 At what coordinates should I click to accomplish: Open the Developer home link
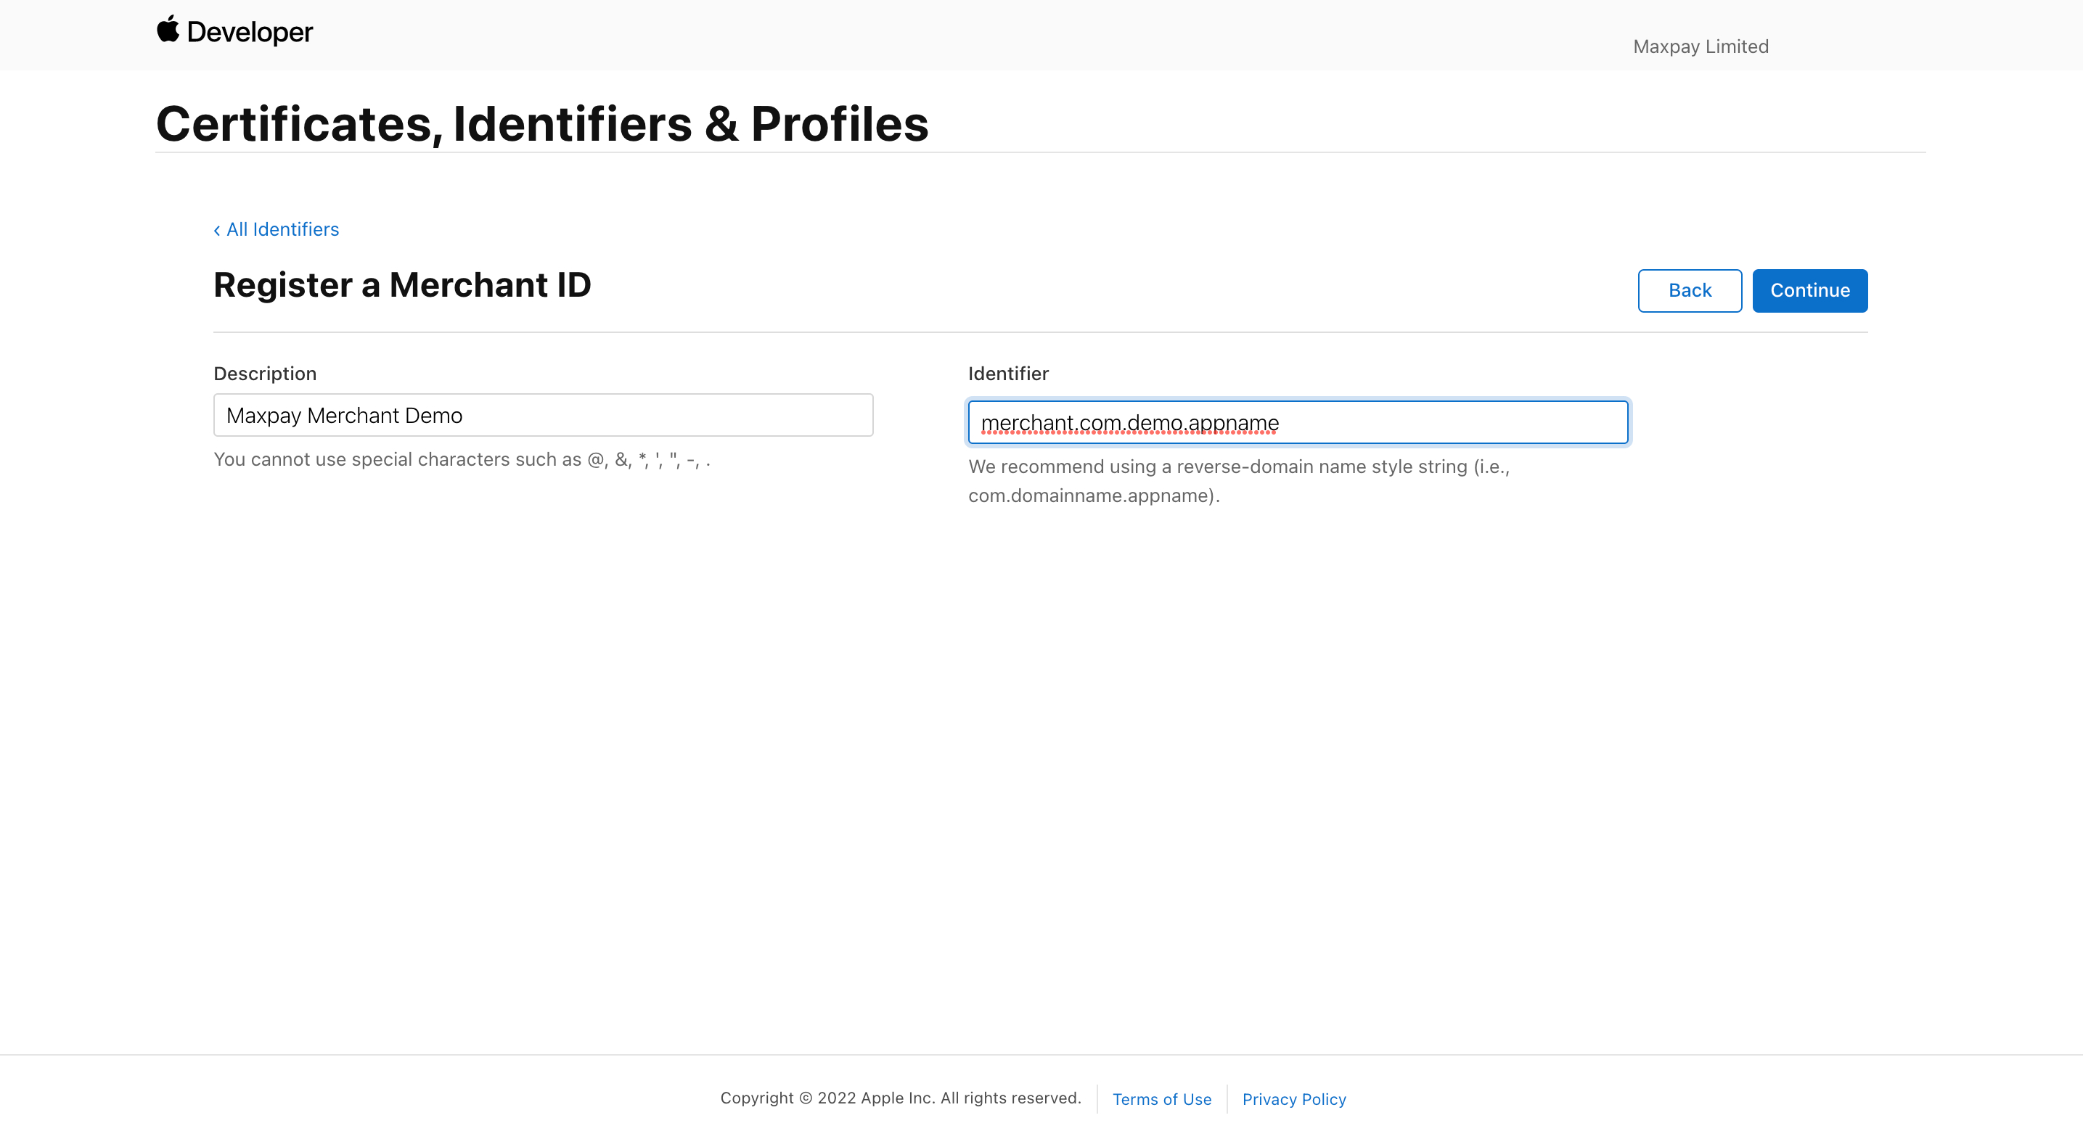(x=249, y=33)
